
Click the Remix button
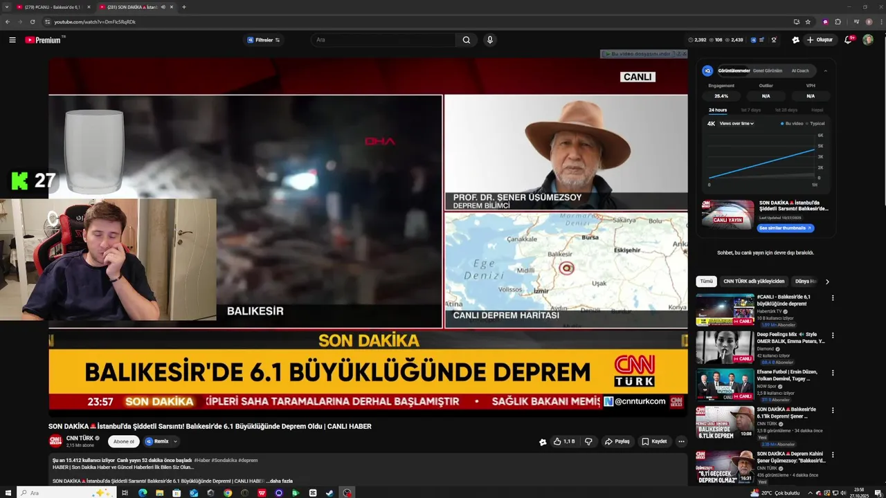point(156,441)
